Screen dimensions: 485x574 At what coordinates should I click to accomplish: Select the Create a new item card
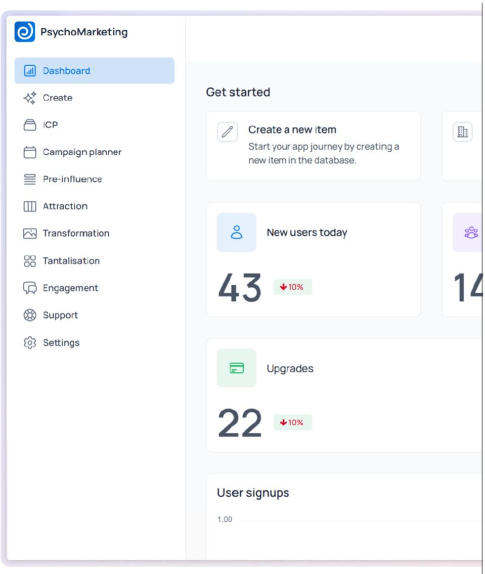click(314, 146)
